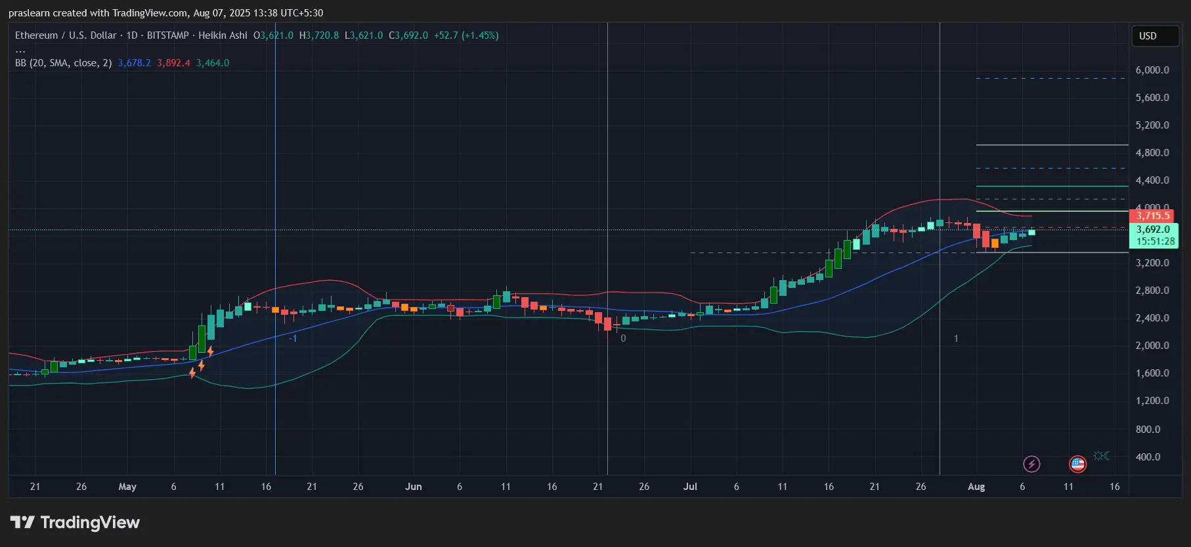Click the three-dot expander under the chart title

pos(20,50)
